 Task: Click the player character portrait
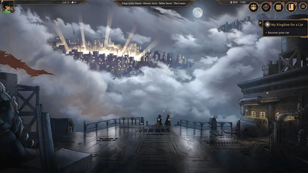pos(8,6)
